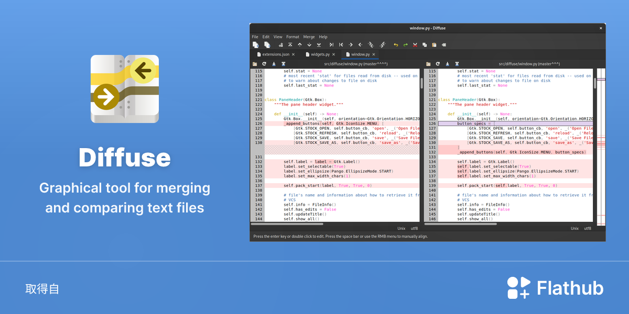Open a file in the left pane
This screenshot has height=314, width=629.
point(255,64)
